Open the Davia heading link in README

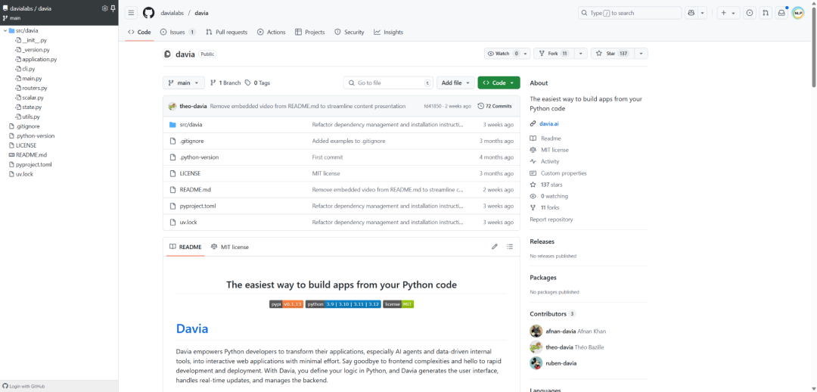tap(192, 329)
